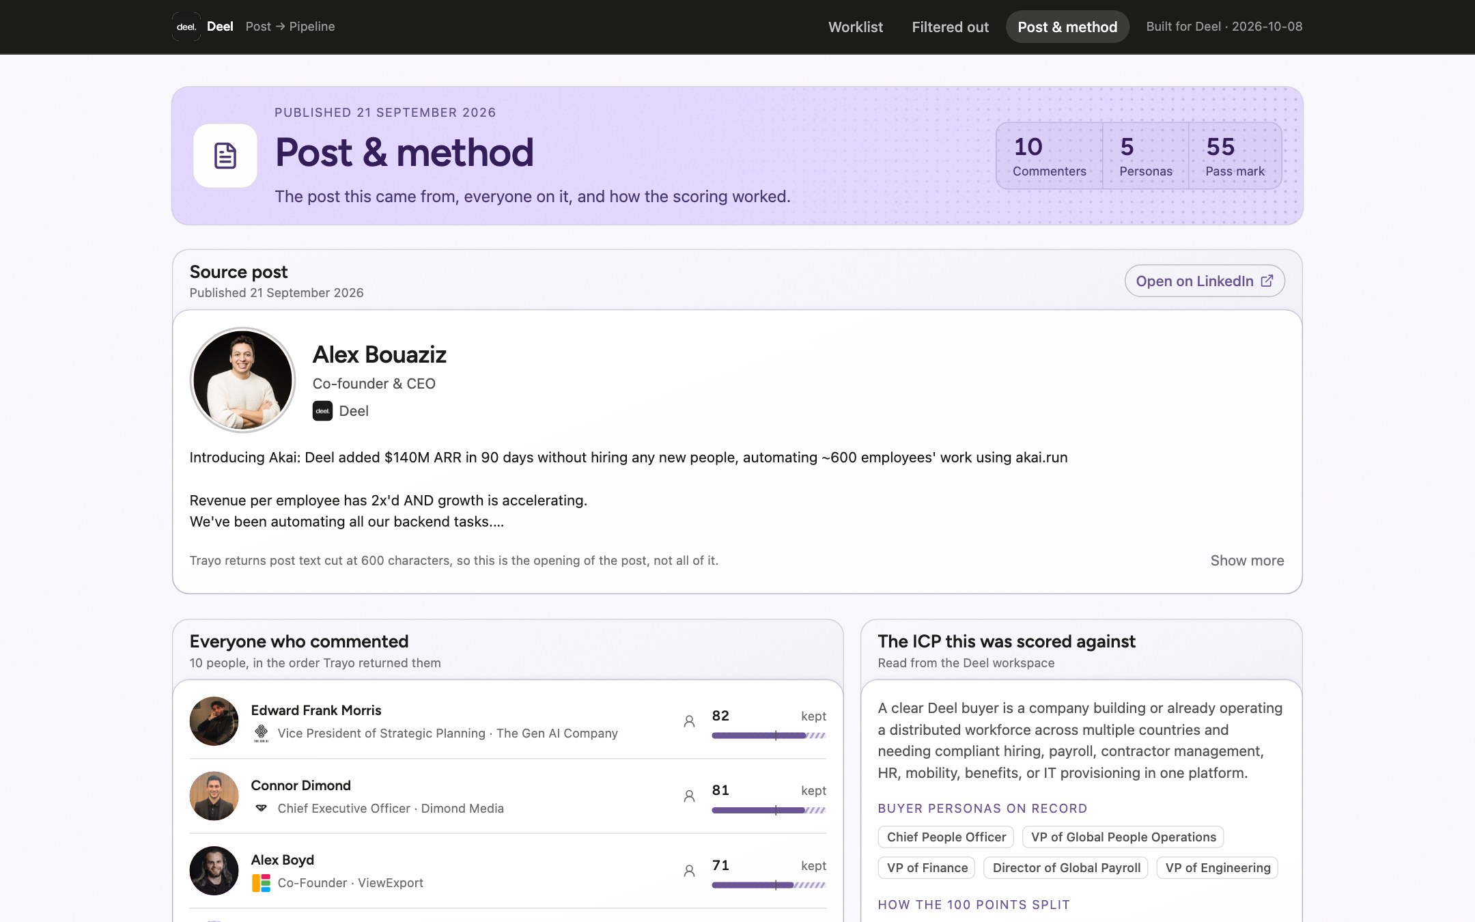Click the BUYER PERSONAS ON RECORD heading
Viewport: 1475px width, 922px height.
tap(982, 809)
